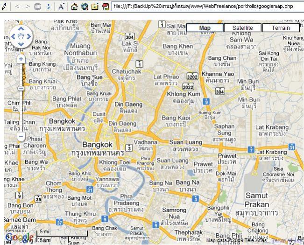Go to the Home page icon
Screen dimensions: 304x245
74,7
